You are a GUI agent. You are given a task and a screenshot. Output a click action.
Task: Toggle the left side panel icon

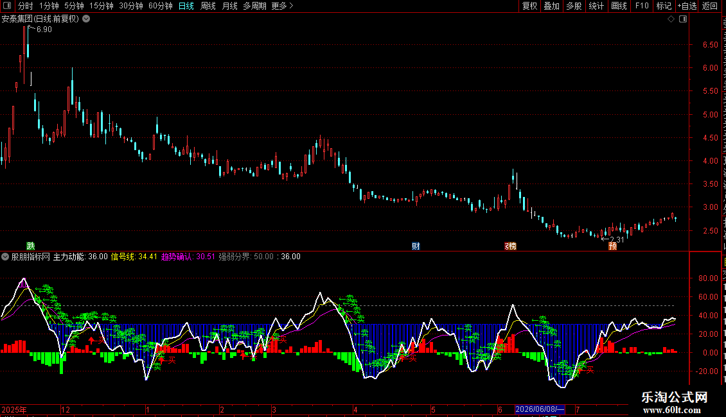point(7,6)
